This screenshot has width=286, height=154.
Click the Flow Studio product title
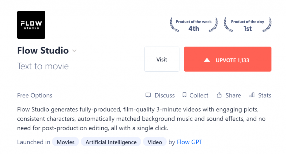tap(43, 51)
